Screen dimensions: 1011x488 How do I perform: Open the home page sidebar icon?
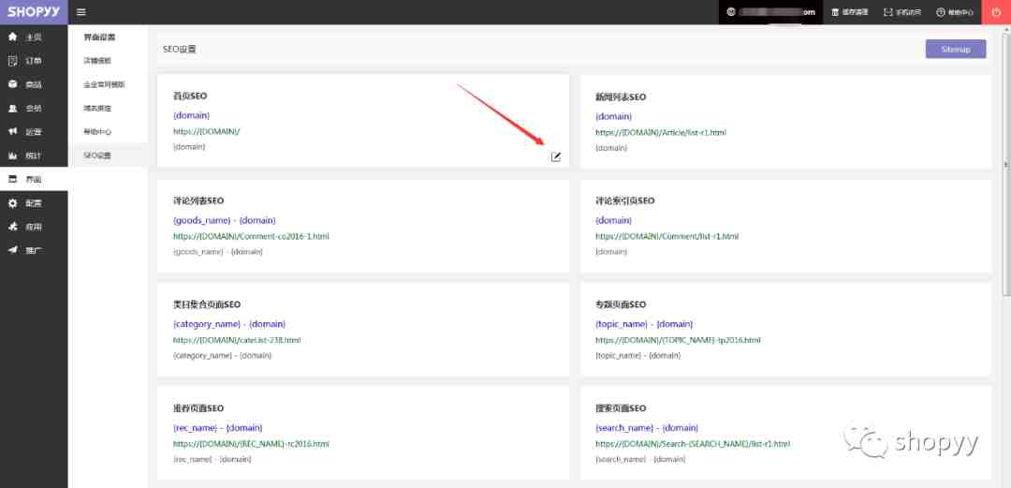[12, 37]
